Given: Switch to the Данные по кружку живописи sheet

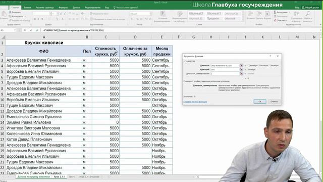Looking at the screenshot, I should (34, 177).
